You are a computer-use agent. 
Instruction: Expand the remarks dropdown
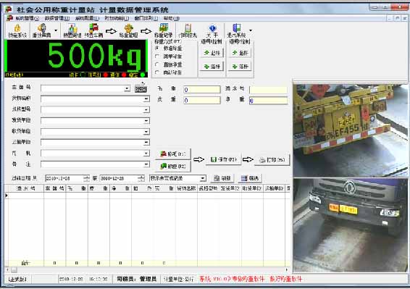point(146,164)
